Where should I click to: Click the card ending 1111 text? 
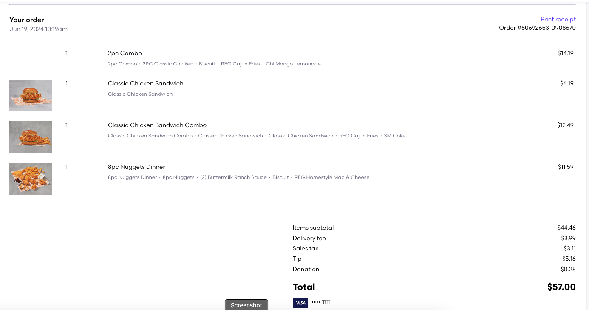(x=321, y=302)
